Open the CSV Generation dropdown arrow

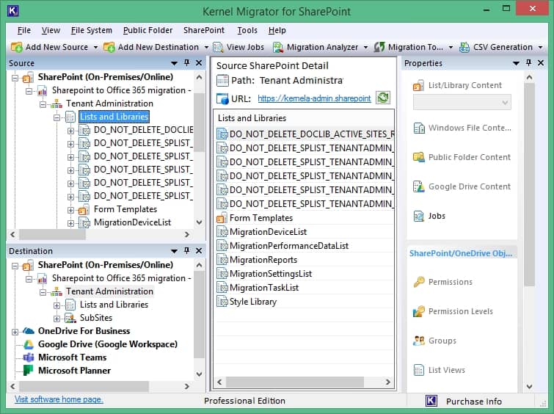click(x=541, y=48)
